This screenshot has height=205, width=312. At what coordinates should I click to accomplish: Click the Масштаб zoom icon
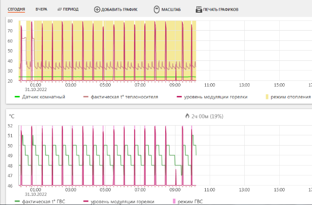point(156,9)
